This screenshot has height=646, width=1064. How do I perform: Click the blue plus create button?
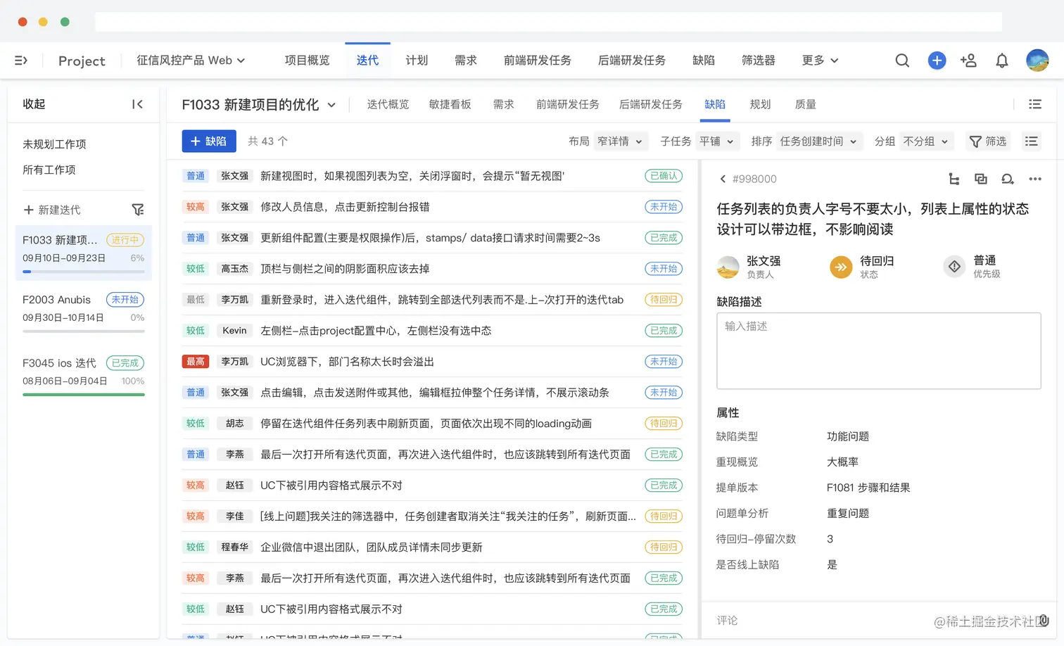pos(937,61)
